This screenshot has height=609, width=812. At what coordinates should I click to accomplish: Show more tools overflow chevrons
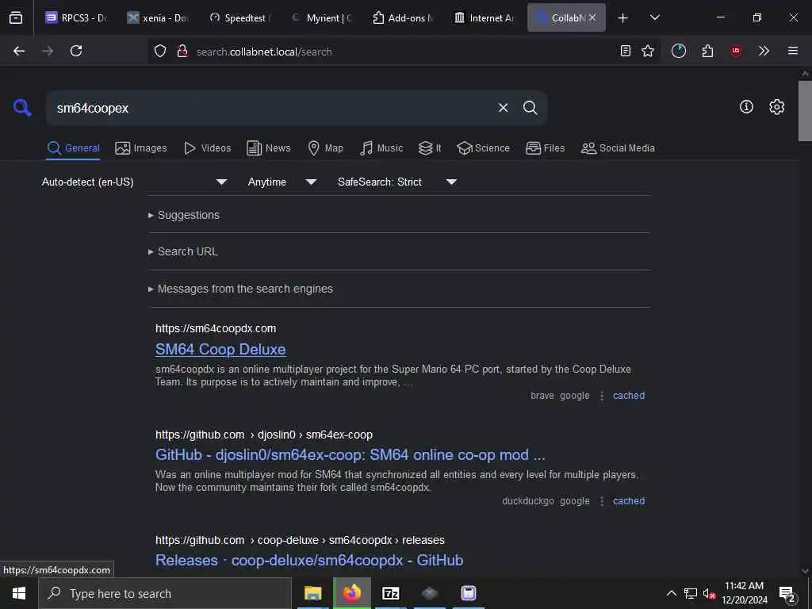[x=764, y=51]
